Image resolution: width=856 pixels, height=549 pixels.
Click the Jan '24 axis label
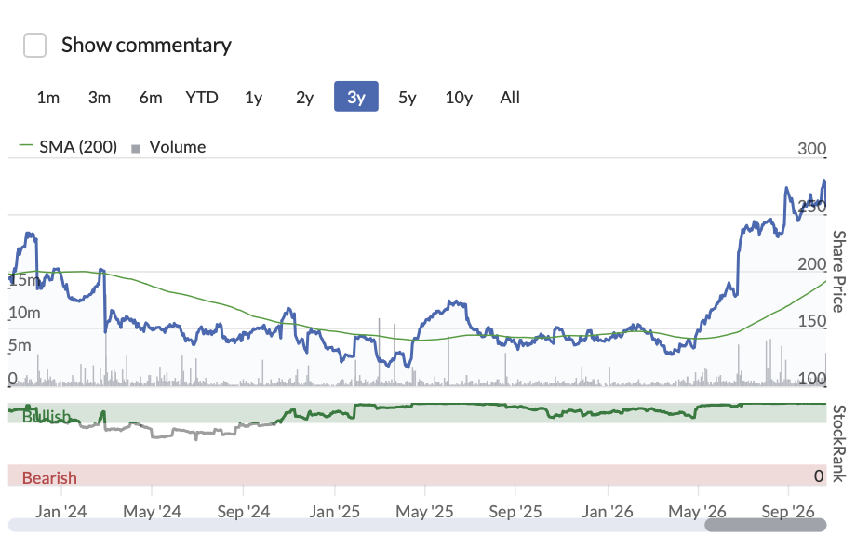tap(61, 512)
